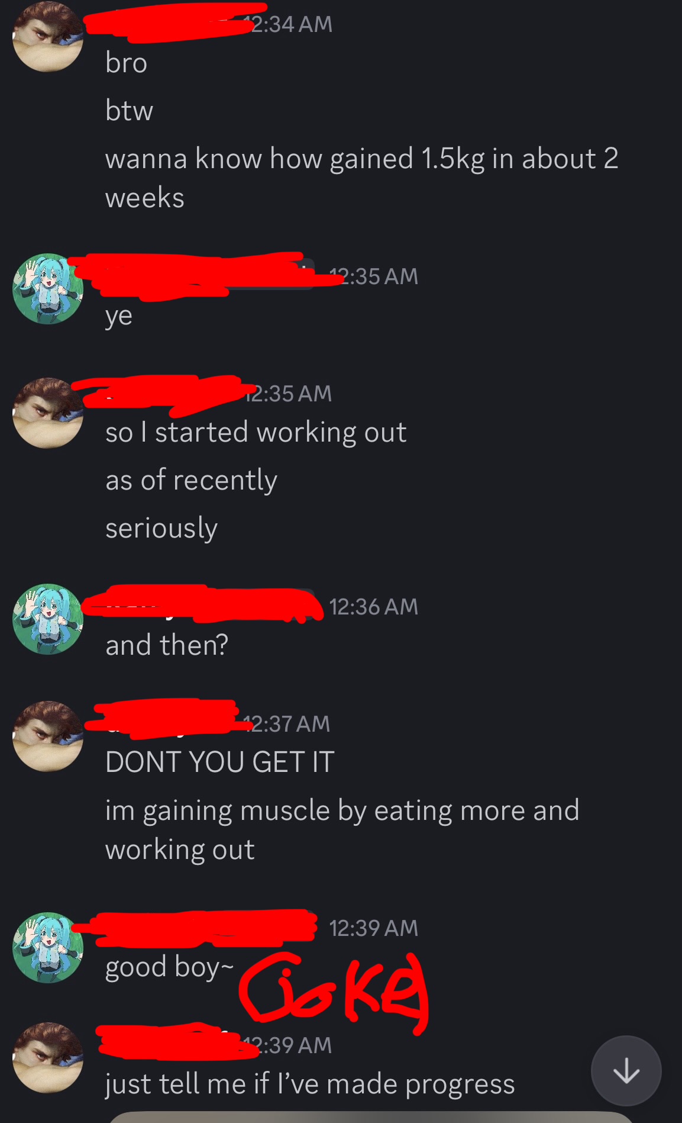Tap the 12:36 AM timestamp
The image size is (682, 1123).
pyautogui.click(x=373, y=606)
